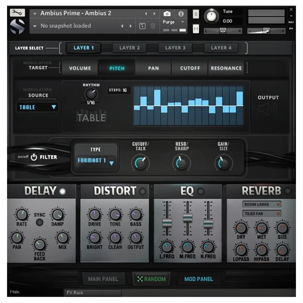This screenshot has width=303, height=303.
Task: Click the main Tune knob
Action: pos(212,16)
